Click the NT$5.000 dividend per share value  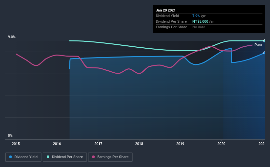pyautogui.click(x=200, y=21)
